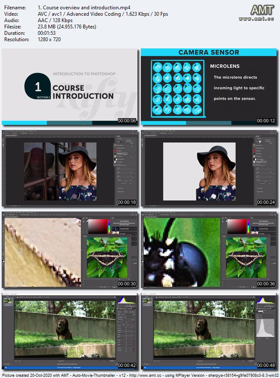Click the 00:00:48 timestamp
This screenshot has height=378, width=280.
(266, 365)
